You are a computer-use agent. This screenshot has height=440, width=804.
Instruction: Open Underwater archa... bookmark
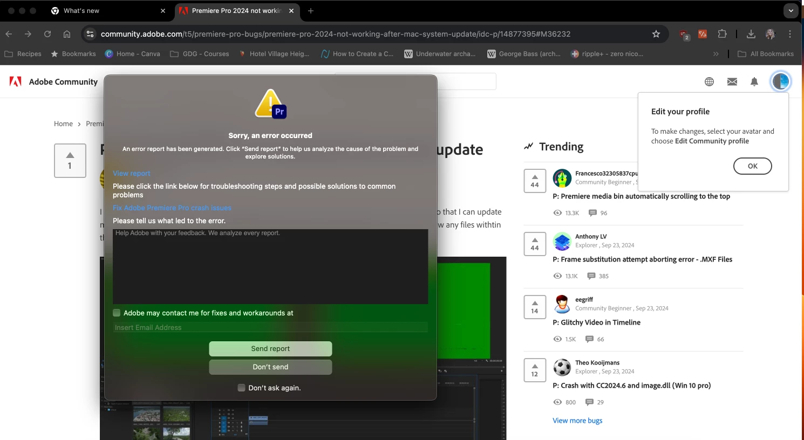[440, 54]
